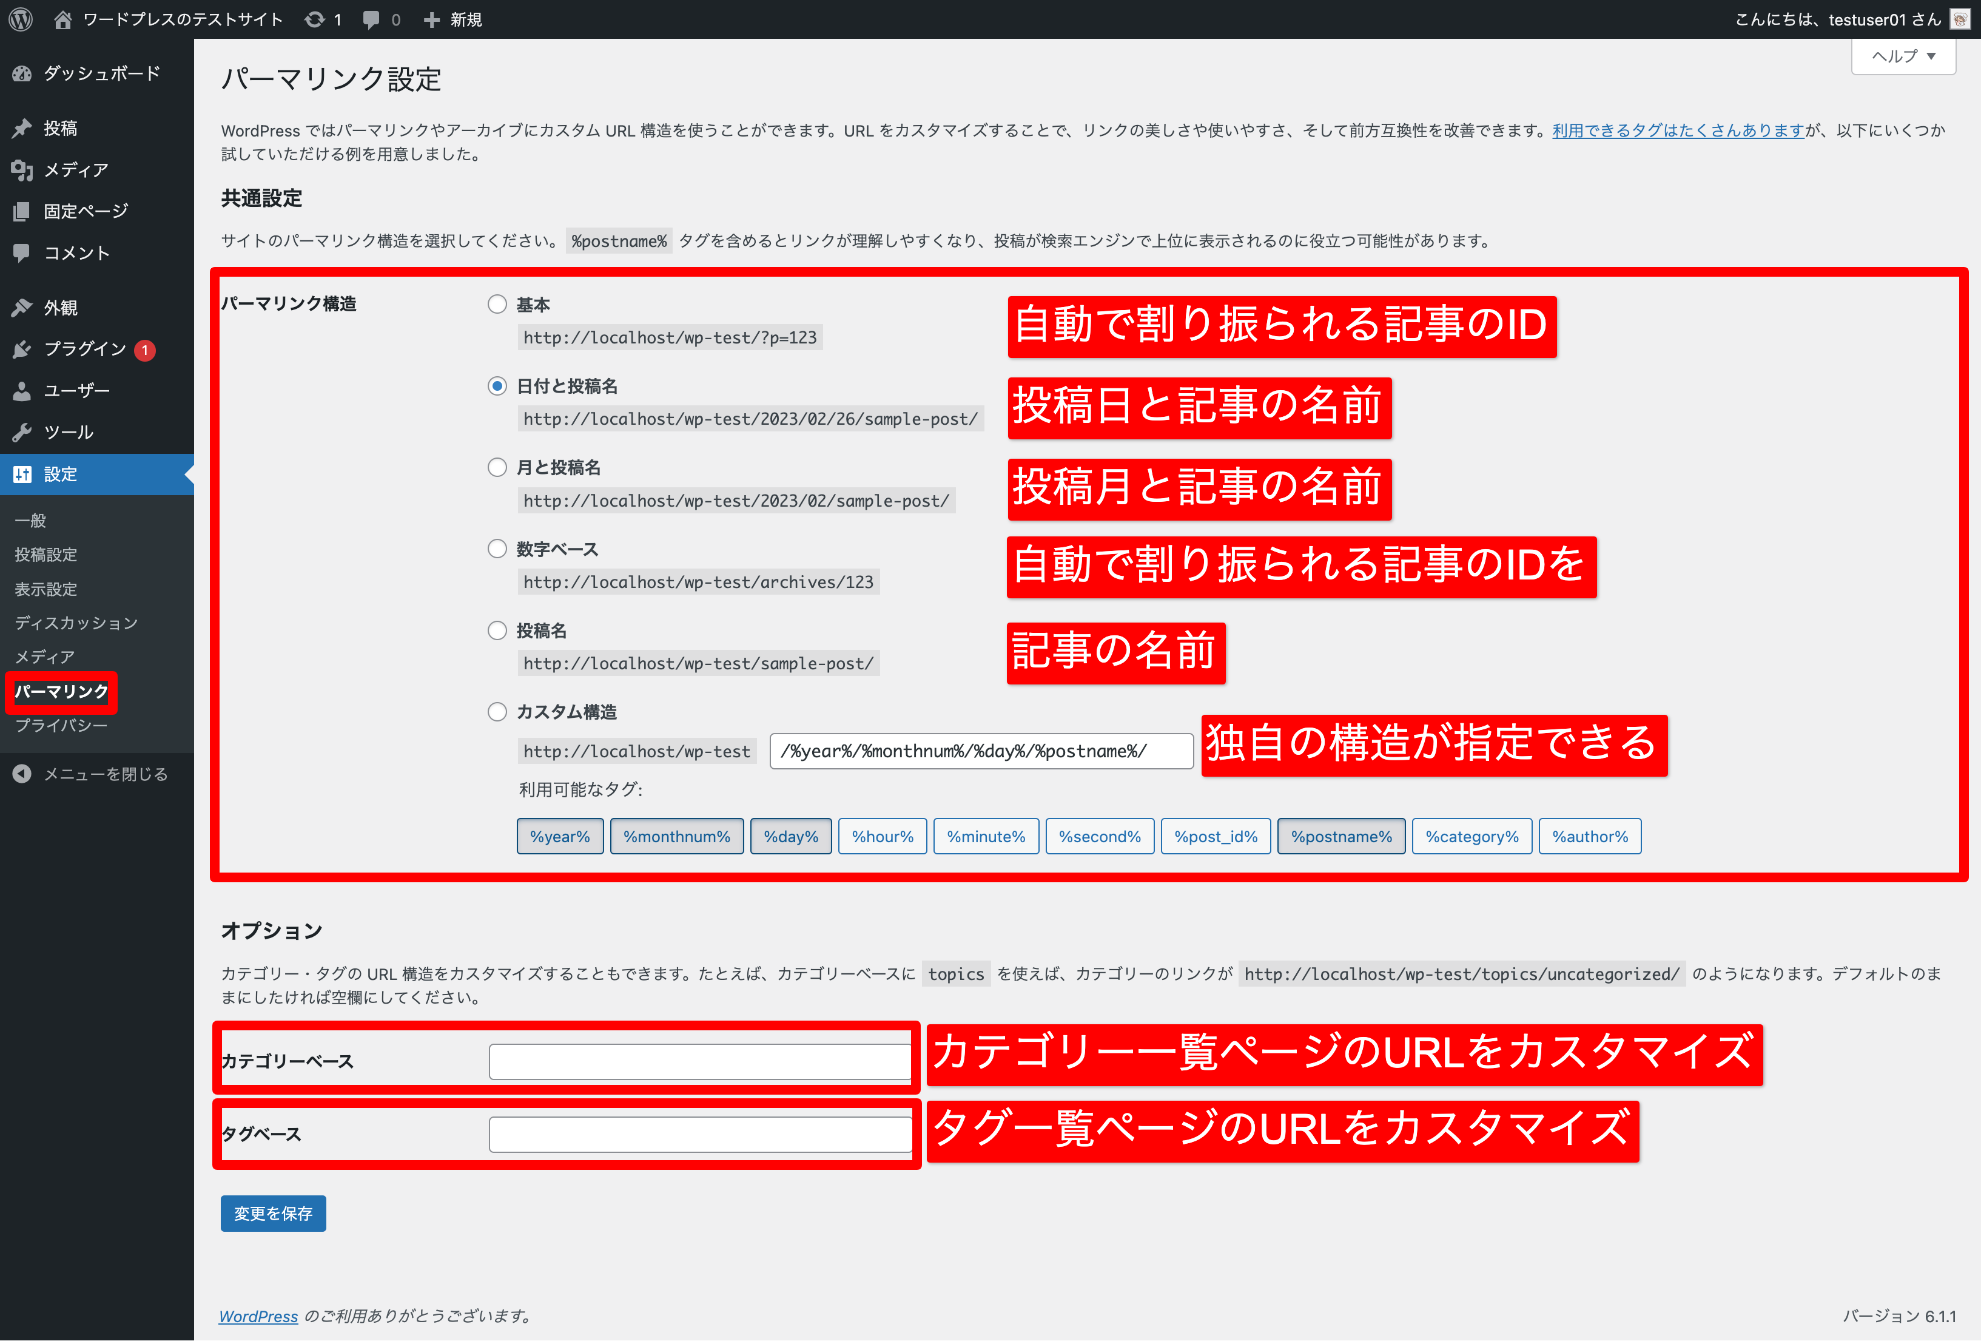Open the WordPress footer link

(x=258, y=1316)
